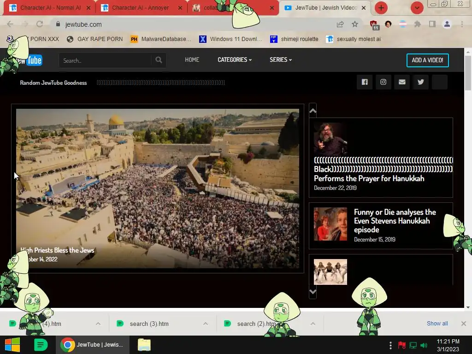The height and width of the screenshot is (354, 472).
Task: Go to the HOME menu item
Action: tap(192, 59)
